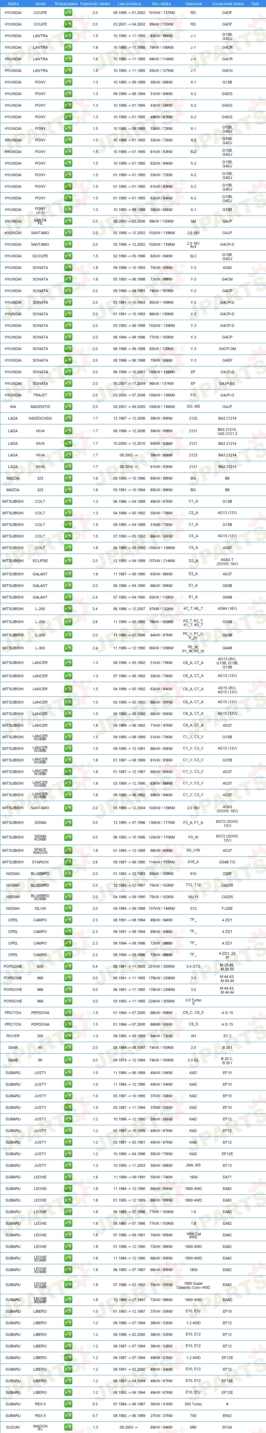The width and height of the screenshot is (266, 1433).
Task: Click fuel icon in Porsche 928 row
Action: click(x=68, y=966)
